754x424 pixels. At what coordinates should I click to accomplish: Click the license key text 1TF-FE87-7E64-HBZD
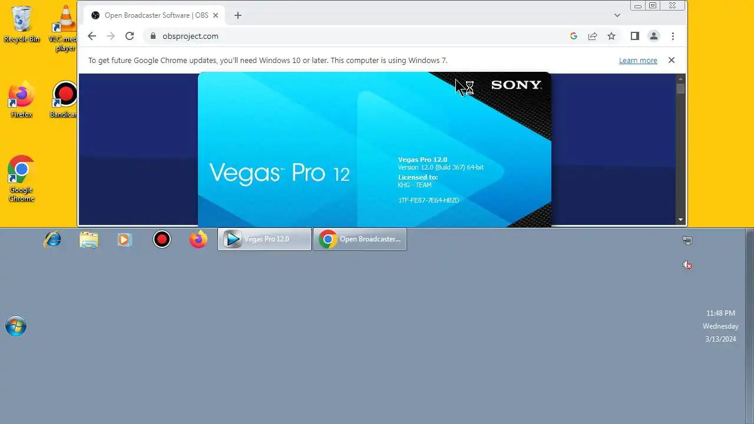pos(429,200)
